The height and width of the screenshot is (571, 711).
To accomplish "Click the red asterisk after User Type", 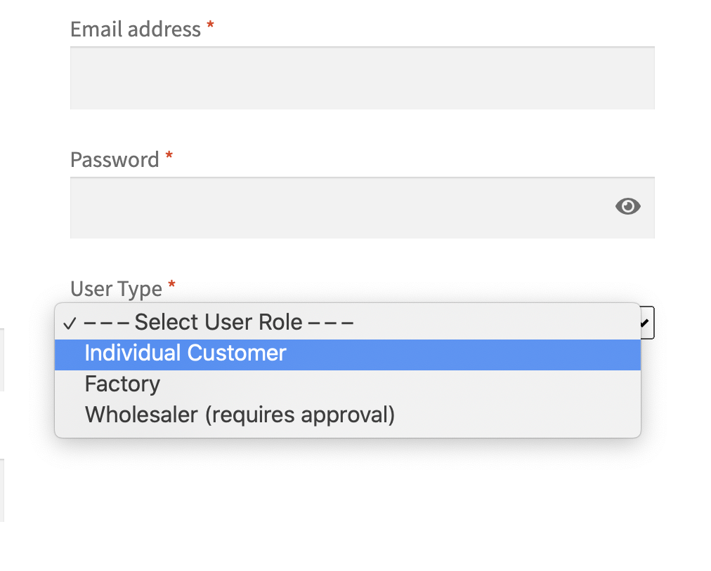I will pos(171,285).
